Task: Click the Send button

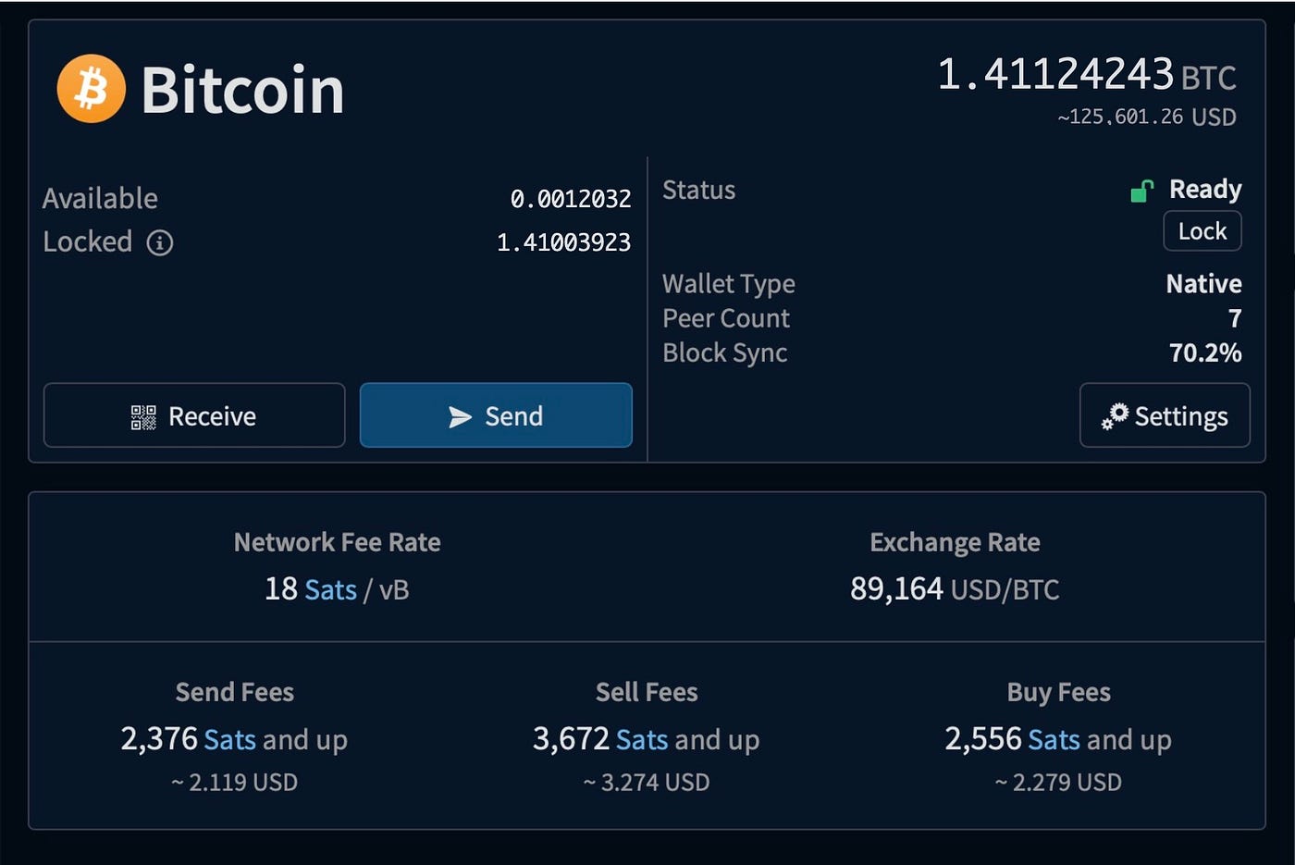Action: coord(496,416)
